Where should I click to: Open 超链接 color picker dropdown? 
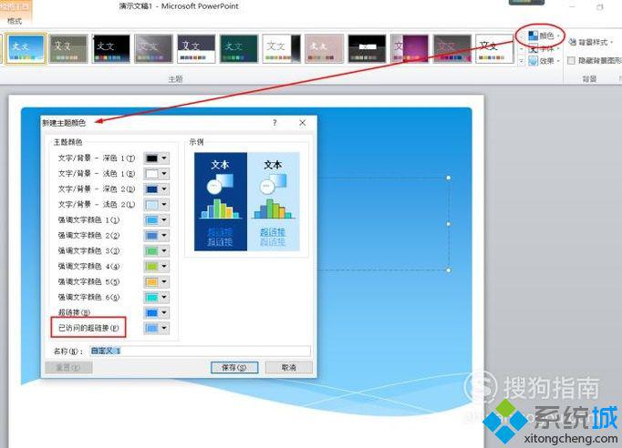coord(164,312)
